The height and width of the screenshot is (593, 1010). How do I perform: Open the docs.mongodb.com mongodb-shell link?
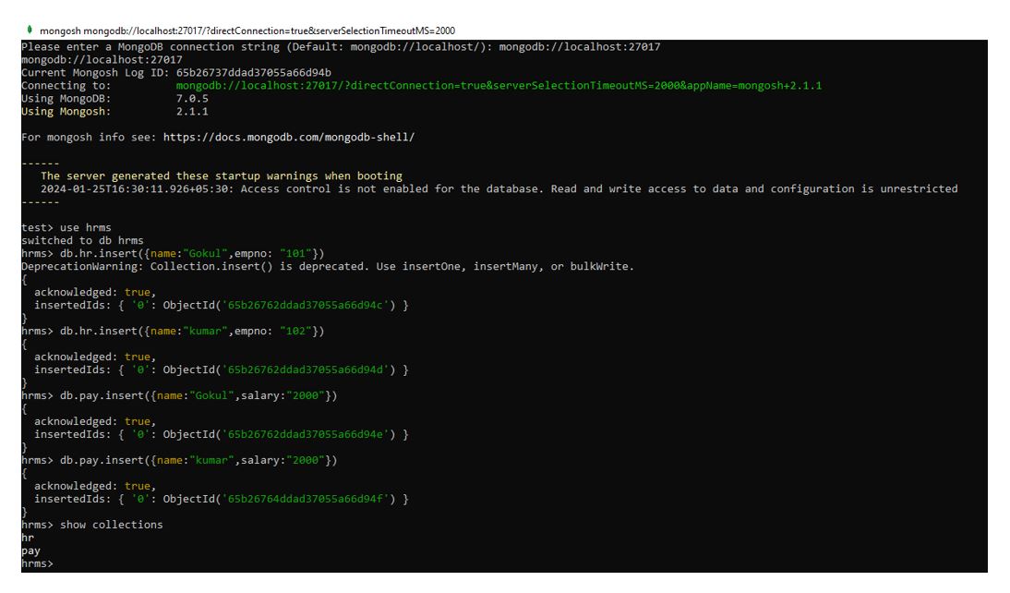289,137
